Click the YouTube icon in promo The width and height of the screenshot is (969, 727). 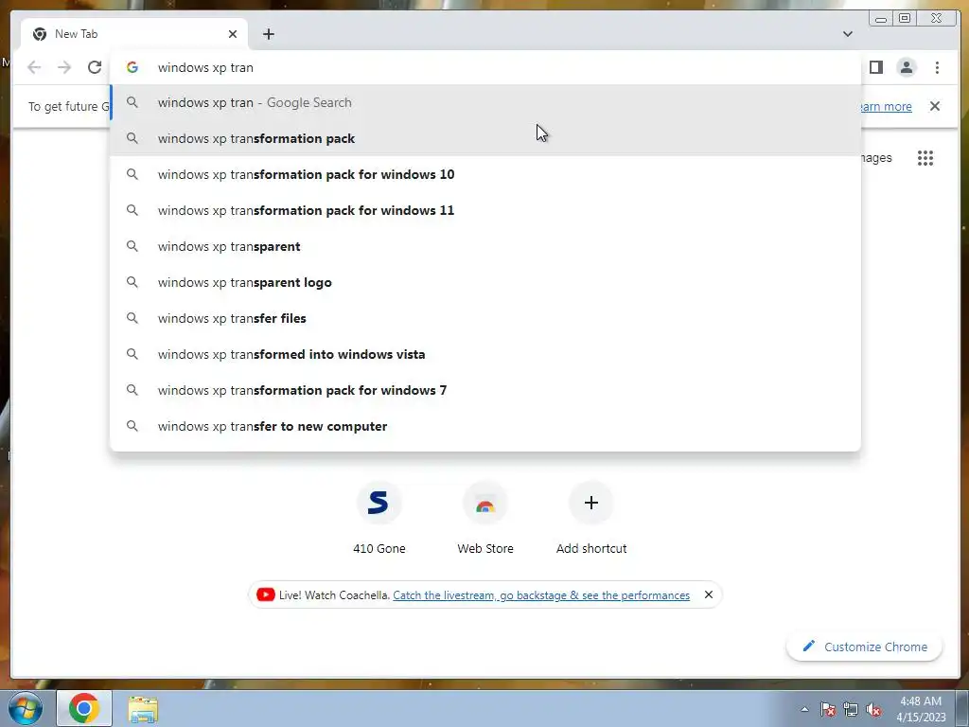[265, 594]
